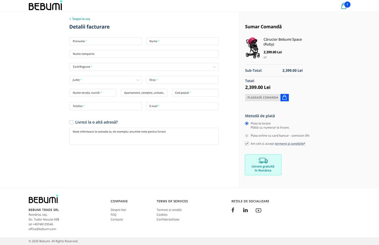Image resolution: width=379 pixels, height=245 pixels.
Task: Open the 'termenii și condițiile' link
Action: coord(290,144)
